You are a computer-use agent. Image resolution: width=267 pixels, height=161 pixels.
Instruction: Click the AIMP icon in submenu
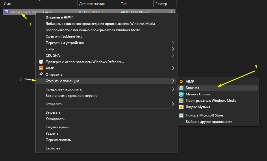pyautogui.click(x=181, y=82)
